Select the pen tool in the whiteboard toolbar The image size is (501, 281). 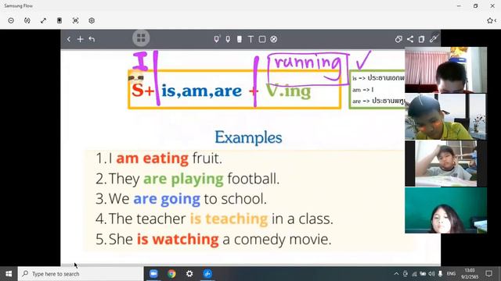point(217,39)
